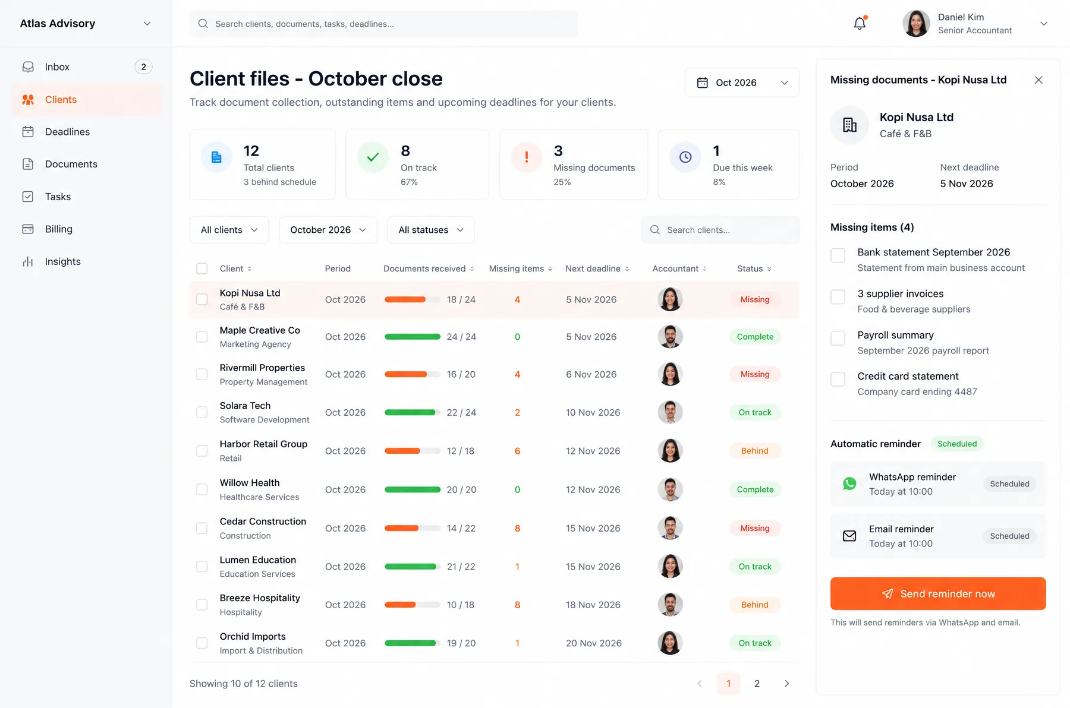Click the Kopi Nusa Ltd building icon
This screenshot has width=1070, height=708.
pyautogui.click(x=849, y=125)
